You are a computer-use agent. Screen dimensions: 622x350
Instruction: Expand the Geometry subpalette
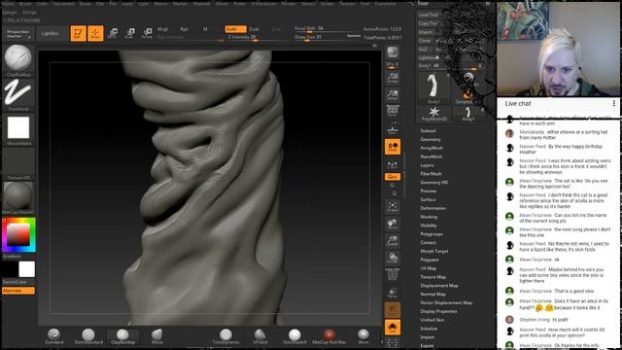431,139
